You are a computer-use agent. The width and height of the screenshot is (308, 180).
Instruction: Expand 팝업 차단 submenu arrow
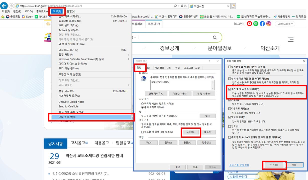click(129, 54)
